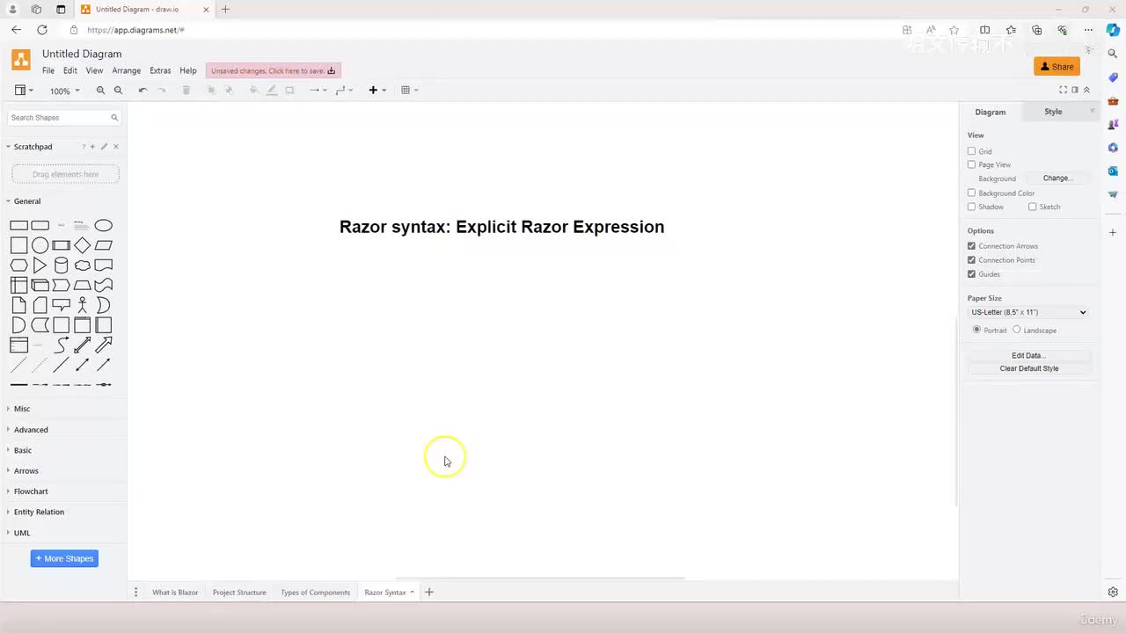Click the search magnifier in Search Shapes

[114, 117]
